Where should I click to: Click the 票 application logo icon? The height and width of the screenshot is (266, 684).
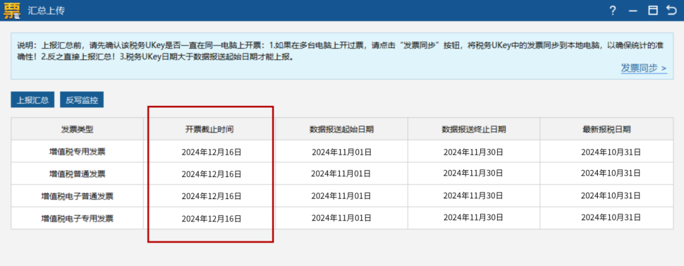12,10
